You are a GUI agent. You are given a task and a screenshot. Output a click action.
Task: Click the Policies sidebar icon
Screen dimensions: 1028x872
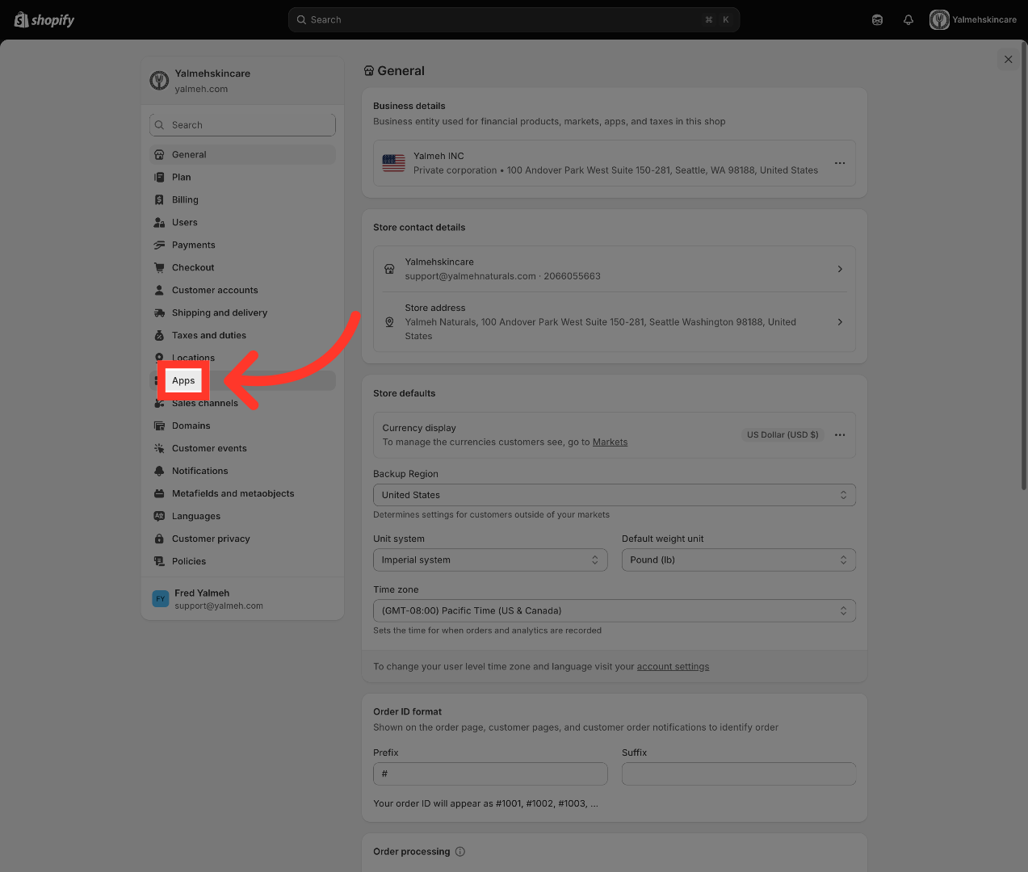[159, 561]
